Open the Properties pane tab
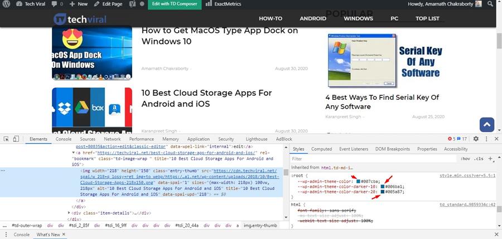This screenshot has height=239, width=502. pos(427,149)
